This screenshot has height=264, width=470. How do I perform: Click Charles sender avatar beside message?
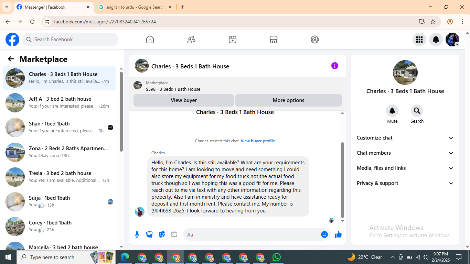(x=140, y=212)
